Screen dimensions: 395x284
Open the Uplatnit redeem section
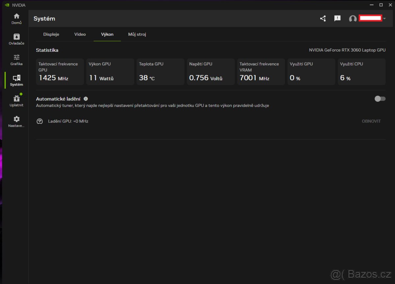click(16, 101)
